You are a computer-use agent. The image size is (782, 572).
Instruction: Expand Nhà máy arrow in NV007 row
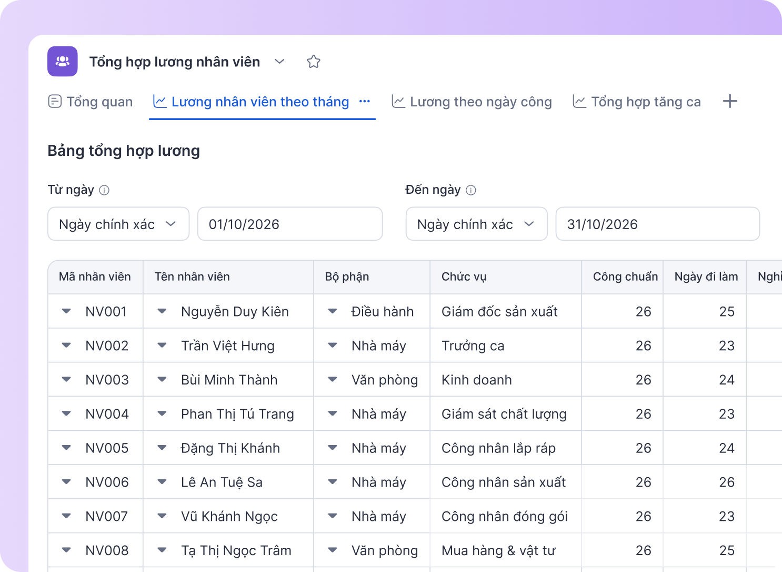(x=333, y=516)
